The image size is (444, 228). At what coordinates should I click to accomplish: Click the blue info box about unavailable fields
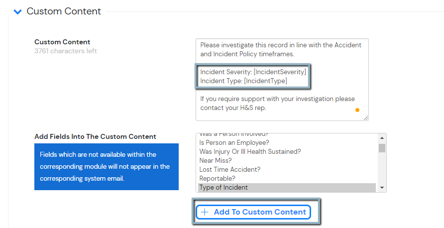point(107,167)
